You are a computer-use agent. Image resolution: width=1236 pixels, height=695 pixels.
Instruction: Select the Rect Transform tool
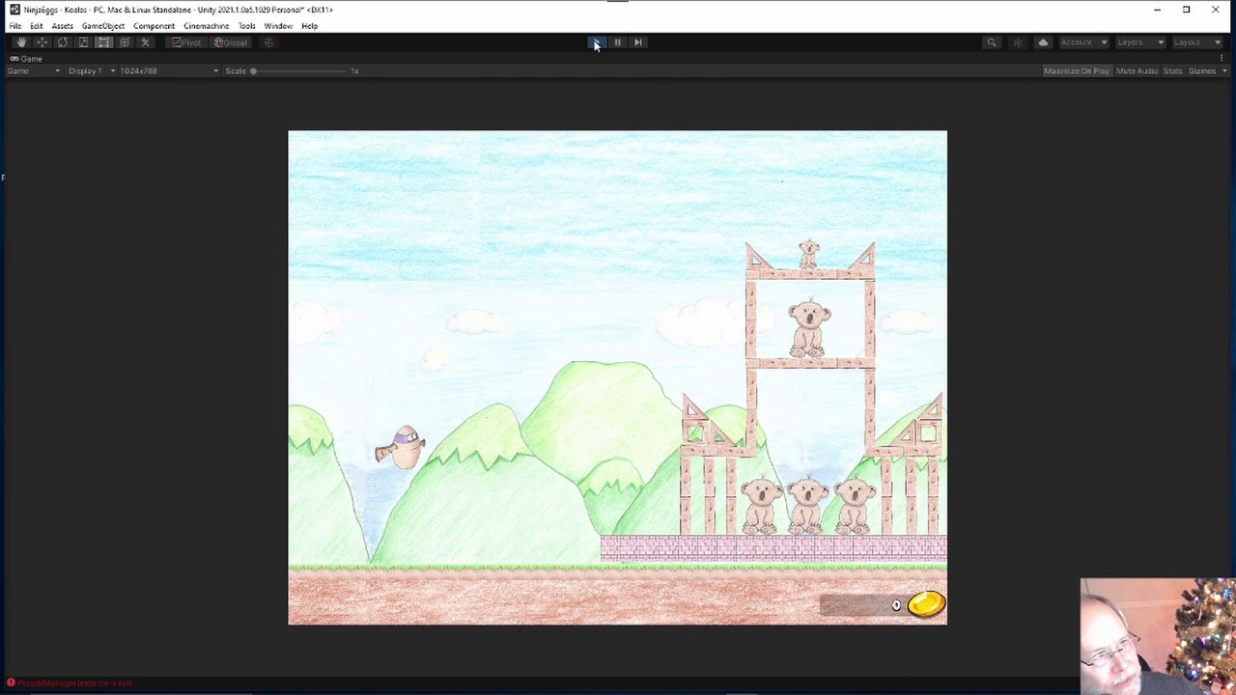pyautogui.click(x=103, y=42)
